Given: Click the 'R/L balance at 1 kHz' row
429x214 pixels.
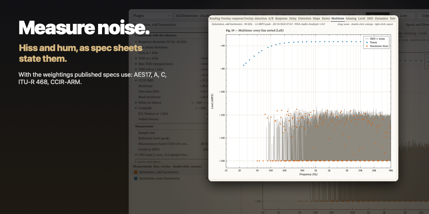Looking at the screenshot, I should coord(172,114).
